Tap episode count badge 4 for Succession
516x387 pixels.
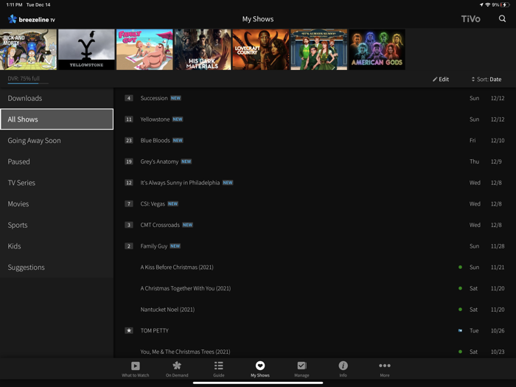click(x=129, y=98)
